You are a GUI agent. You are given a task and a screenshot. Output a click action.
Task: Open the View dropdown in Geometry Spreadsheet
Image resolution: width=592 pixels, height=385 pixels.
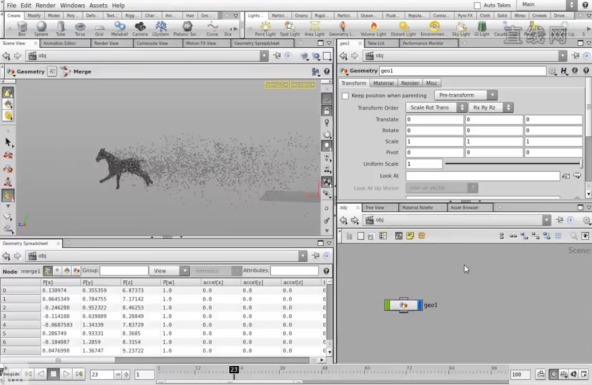[x=169, y=271]
